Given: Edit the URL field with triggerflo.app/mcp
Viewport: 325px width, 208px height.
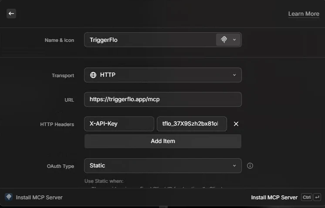Looking at the screenshot, I should (162, 99).
